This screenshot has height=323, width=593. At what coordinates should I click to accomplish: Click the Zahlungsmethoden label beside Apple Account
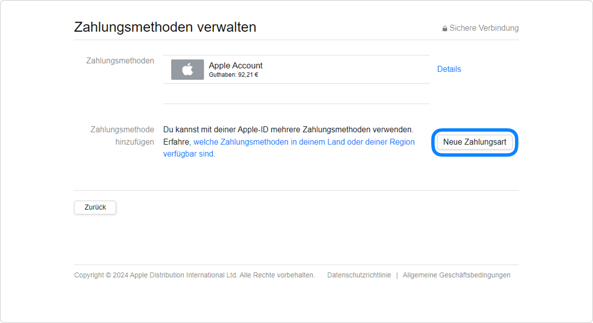coord(120,61)
